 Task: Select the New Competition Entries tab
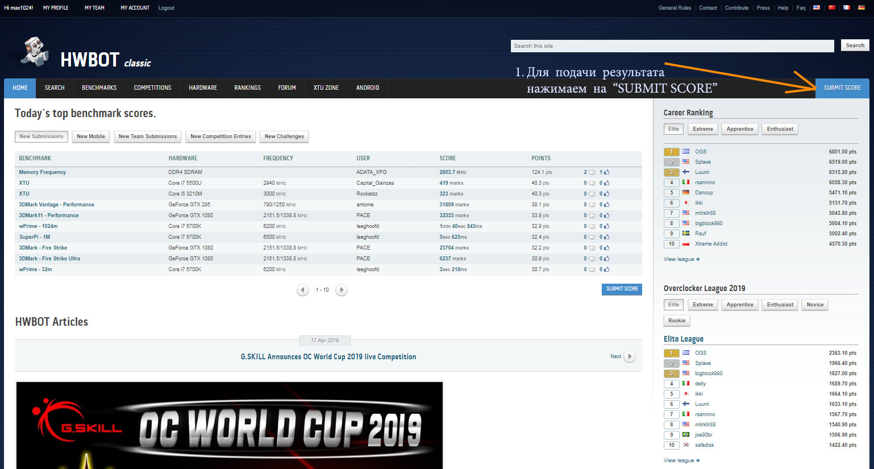[x=220, y=136]
